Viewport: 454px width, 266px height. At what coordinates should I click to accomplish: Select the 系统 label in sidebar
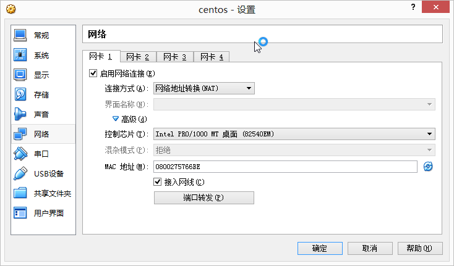click(x=41, y=55)
